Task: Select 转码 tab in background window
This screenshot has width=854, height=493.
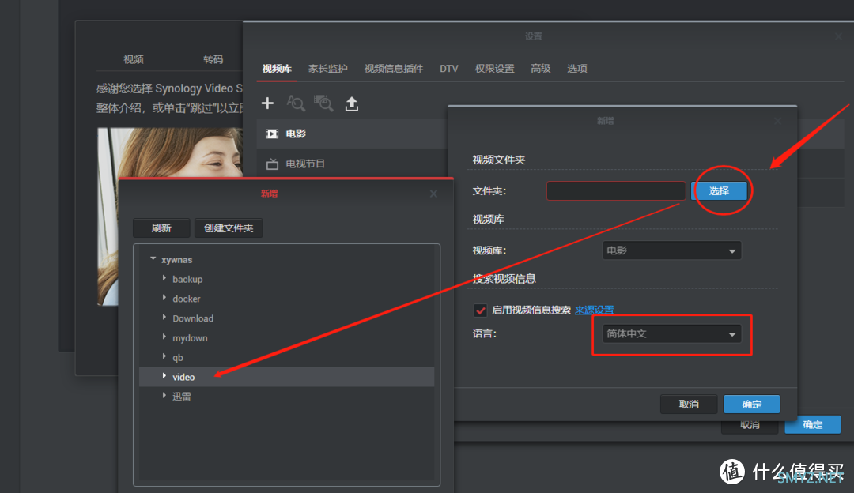Action: tap(213, 59)
